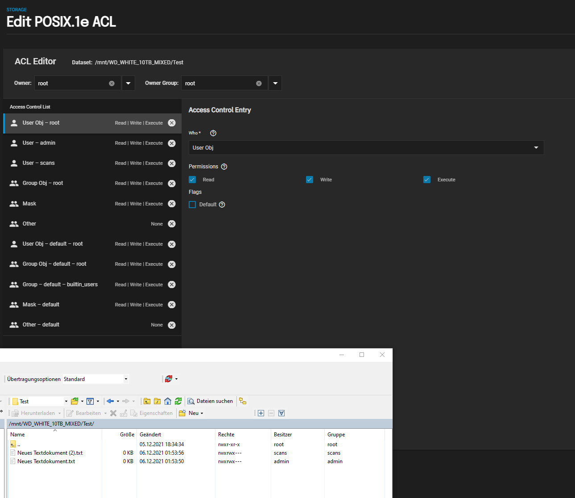Select the Mask ACL entry
575x498 pixels.
(92, 204)
